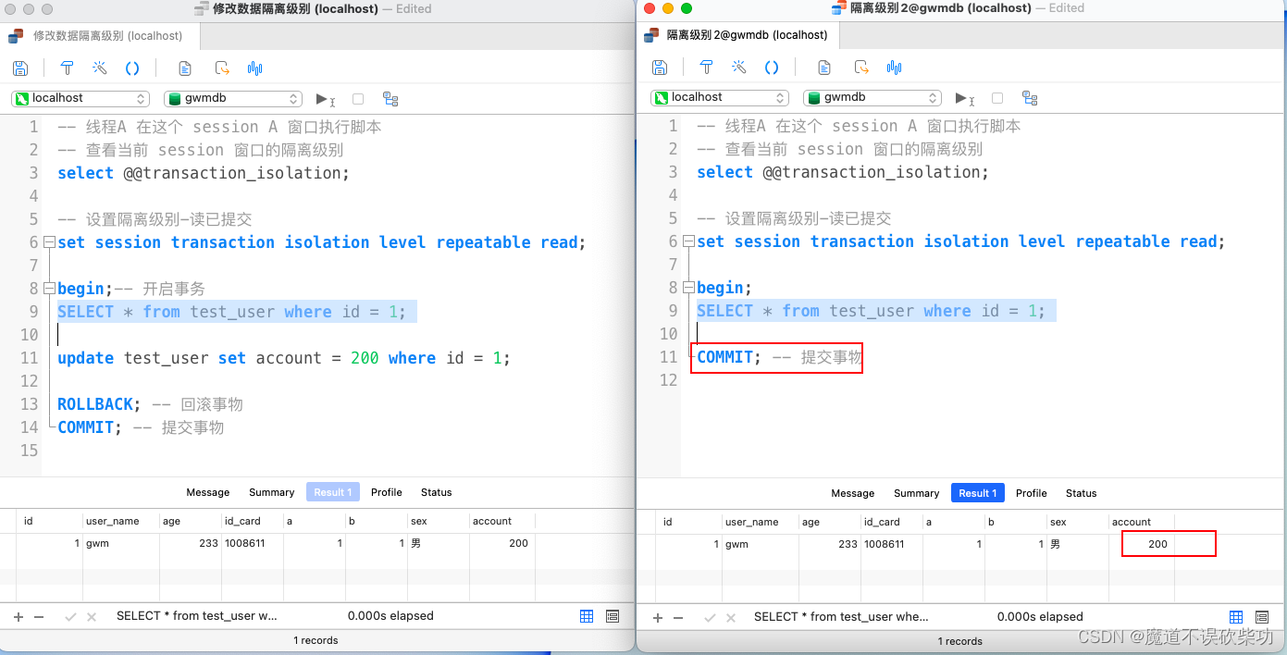Click Export Result icon in right window
Image resolution: width=1287 pixels, height=655 pixels.
pos(861,67)
